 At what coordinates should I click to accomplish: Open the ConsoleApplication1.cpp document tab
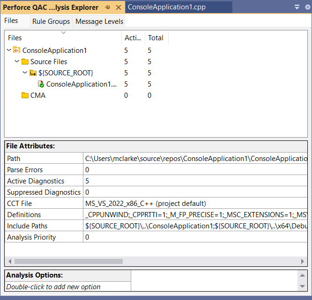[x=166, y=7]
